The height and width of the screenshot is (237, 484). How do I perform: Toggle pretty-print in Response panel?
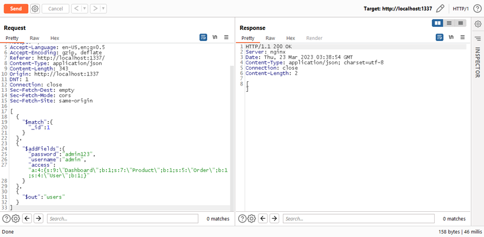[439, 37]
